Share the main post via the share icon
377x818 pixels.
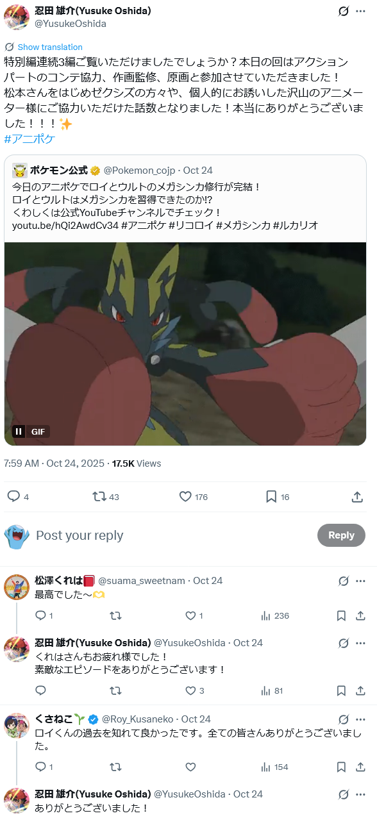tap(358, 496)
